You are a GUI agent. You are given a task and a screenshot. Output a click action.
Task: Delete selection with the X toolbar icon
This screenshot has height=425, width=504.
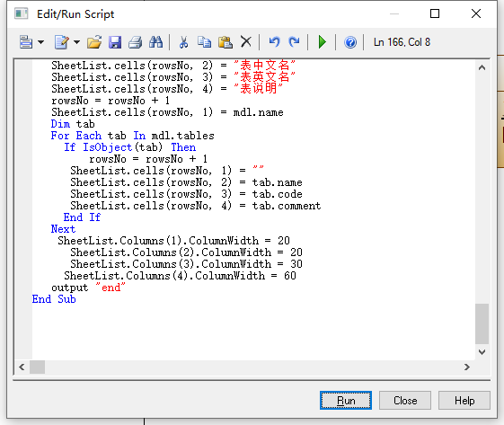pos(246,42)
